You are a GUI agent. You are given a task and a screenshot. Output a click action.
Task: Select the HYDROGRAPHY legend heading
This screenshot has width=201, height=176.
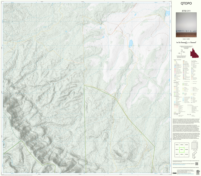click(x=176, y=96)
